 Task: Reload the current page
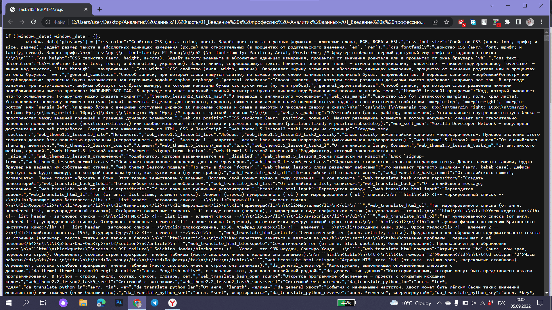click(34, 22)
